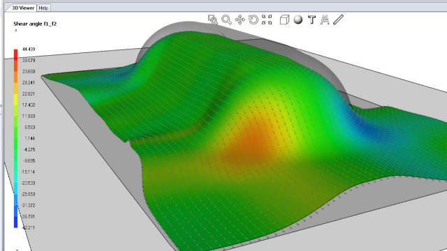447x251 pixels.
Task: Click the legend value 22.821
Action: (x=29, y=93)
